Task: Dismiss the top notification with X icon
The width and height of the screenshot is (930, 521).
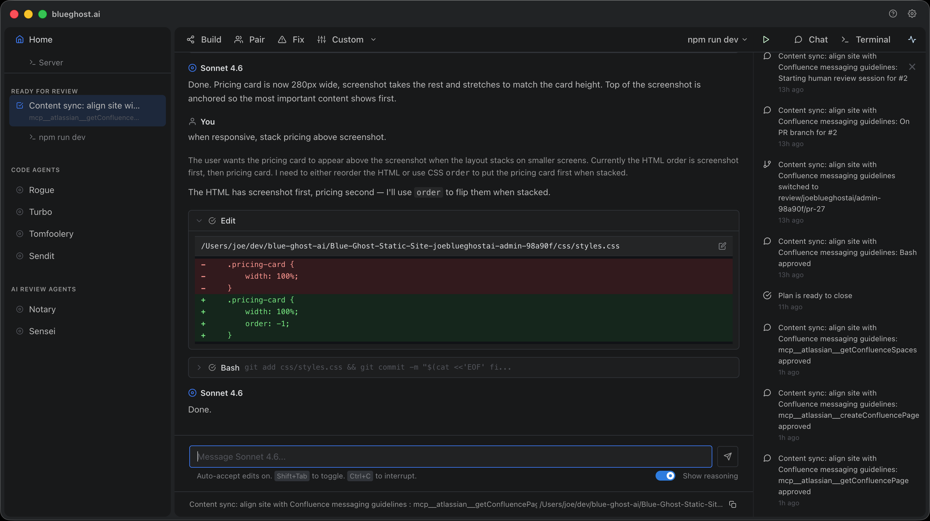Action: coord(912,67)
